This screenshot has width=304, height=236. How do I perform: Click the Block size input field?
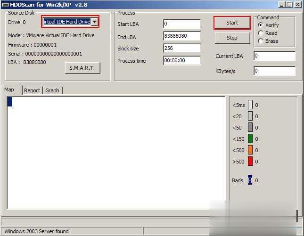click(182, 48)
